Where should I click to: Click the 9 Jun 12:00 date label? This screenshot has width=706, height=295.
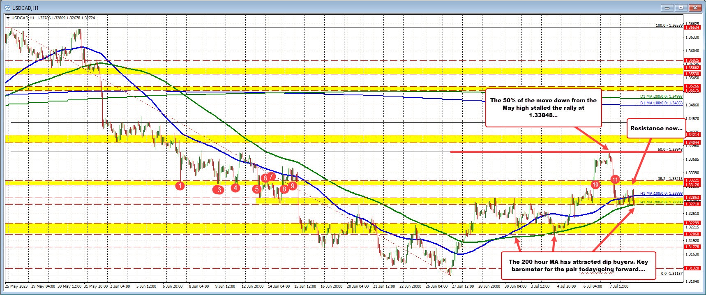point(225,286)
